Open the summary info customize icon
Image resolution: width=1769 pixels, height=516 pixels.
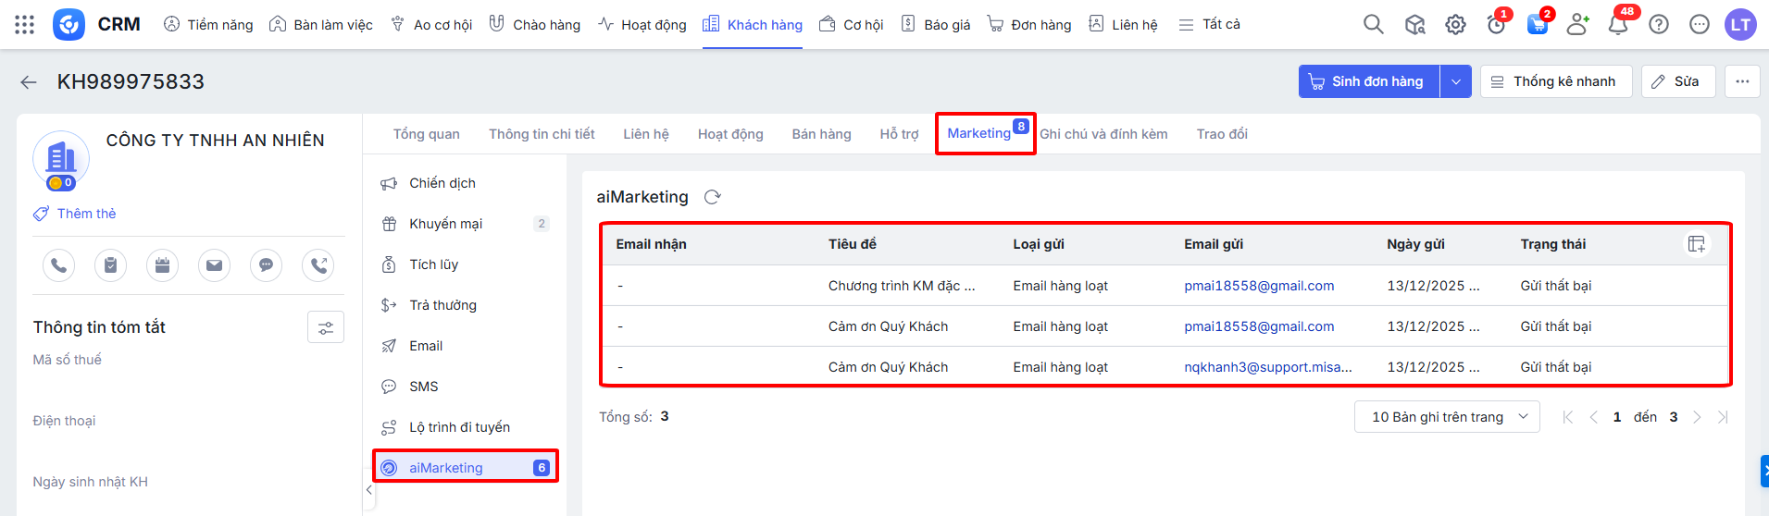[x=326, y=327]
